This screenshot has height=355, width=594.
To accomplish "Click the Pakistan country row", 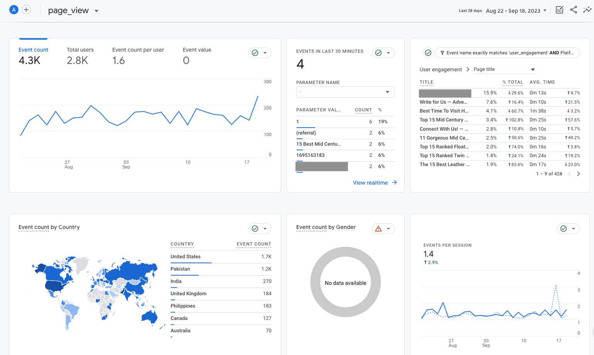I will 221,269.
